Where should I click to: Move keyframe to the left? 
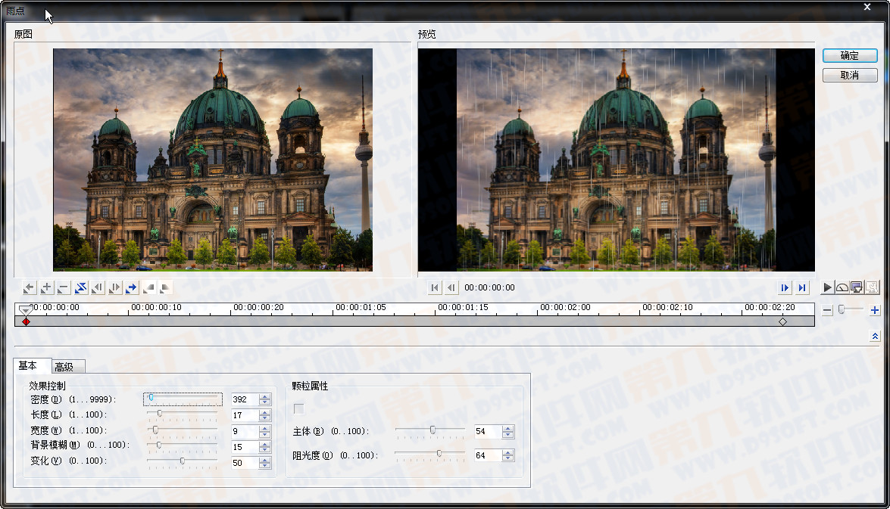[98, 288]
